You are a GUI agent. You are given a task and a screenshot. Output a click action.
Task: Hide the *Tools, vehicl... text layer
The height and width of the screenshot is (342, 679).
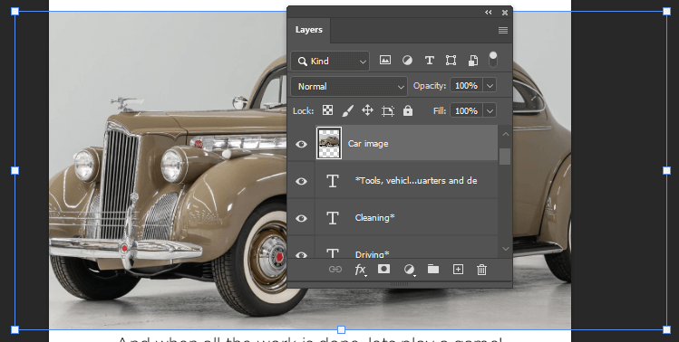click(x=301, y=181)
